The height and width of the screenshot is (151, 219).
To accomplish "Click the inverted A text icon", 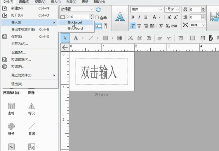I will click(x=211, y=38).
